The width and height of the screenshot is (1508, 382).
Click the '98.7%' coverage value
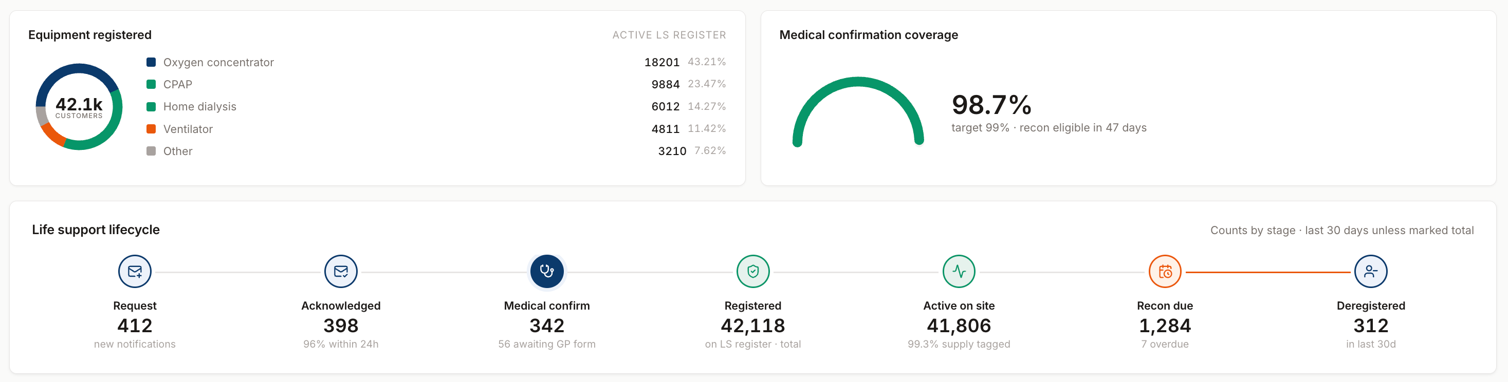tap(991, 105)
